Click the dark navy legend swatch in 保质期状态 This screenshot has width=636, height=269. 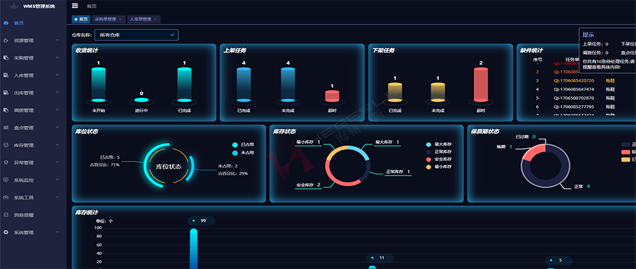(626, 144)
